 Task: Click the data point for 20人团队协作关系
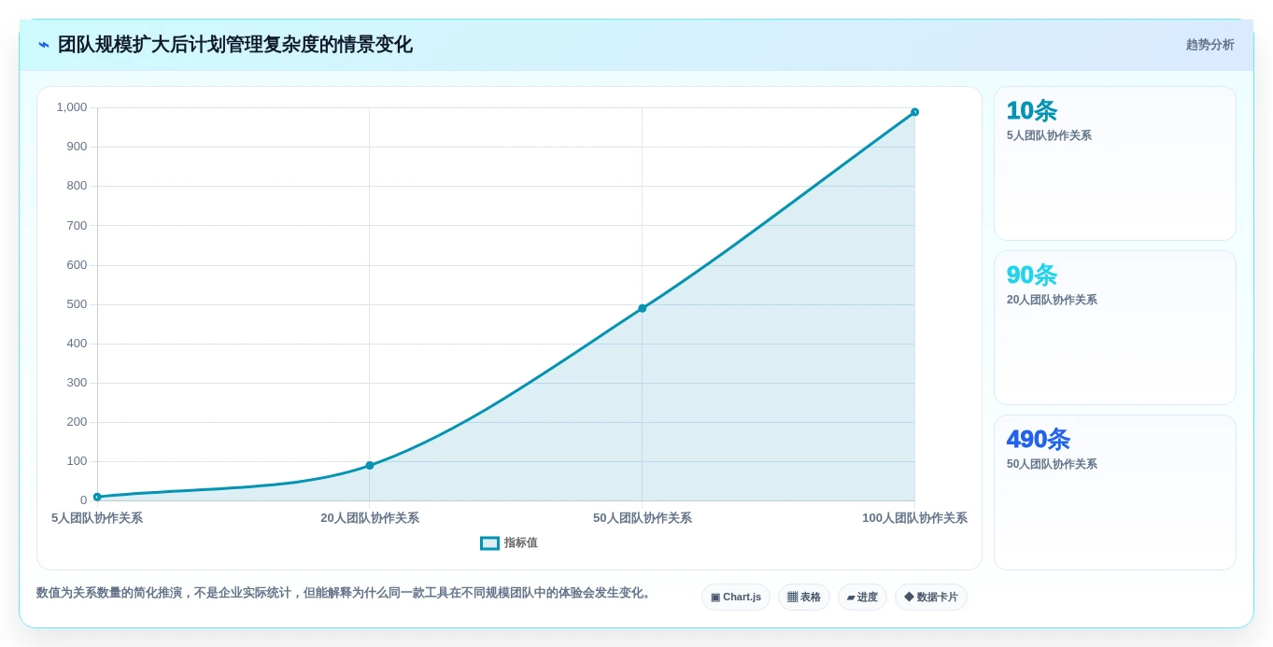pyautogui.click(x=370, y=465)
